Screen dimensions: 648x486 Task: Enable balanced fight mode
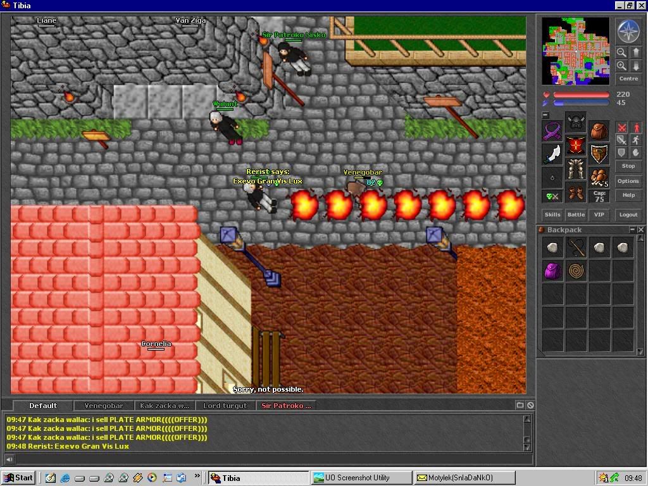pyautogui.click(x=621, y=140)
